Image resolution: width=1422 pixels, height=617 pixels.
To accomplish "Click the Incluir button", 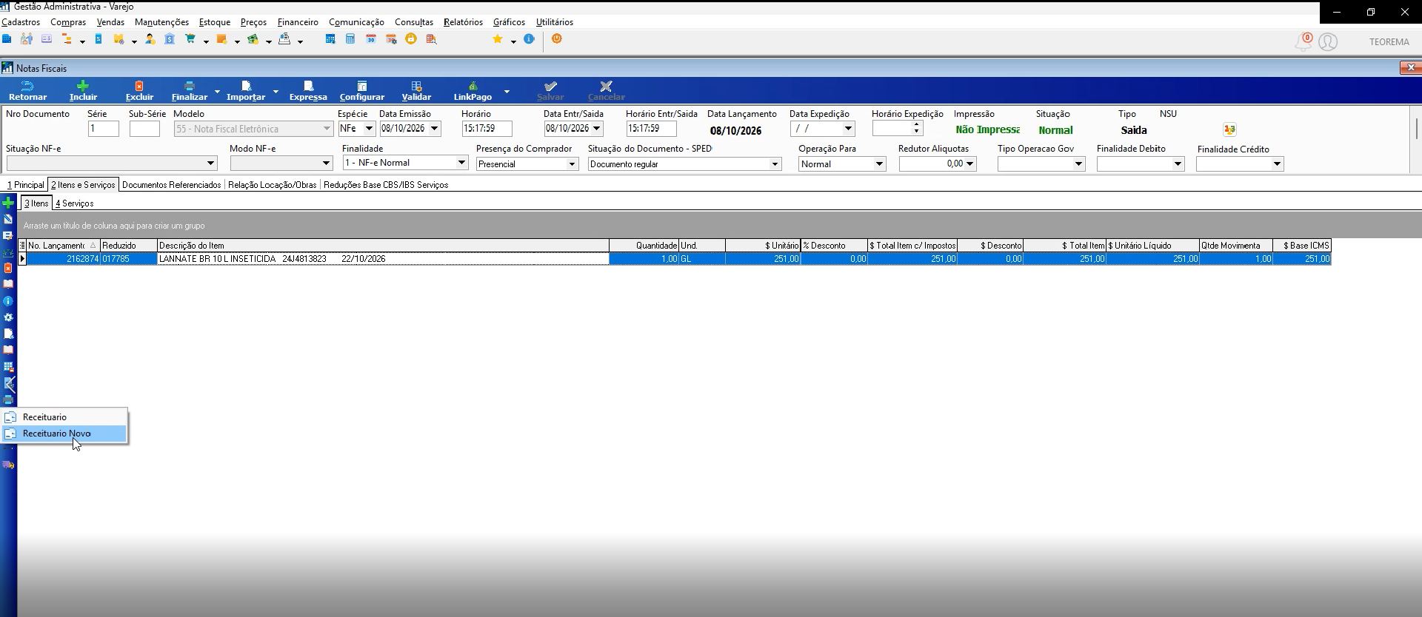I will tap(83, 91).
